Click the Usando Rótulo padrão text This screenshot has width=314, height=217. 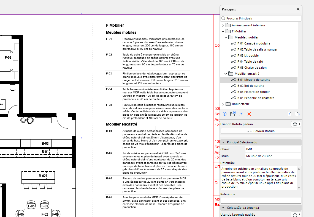coord(237,124)
